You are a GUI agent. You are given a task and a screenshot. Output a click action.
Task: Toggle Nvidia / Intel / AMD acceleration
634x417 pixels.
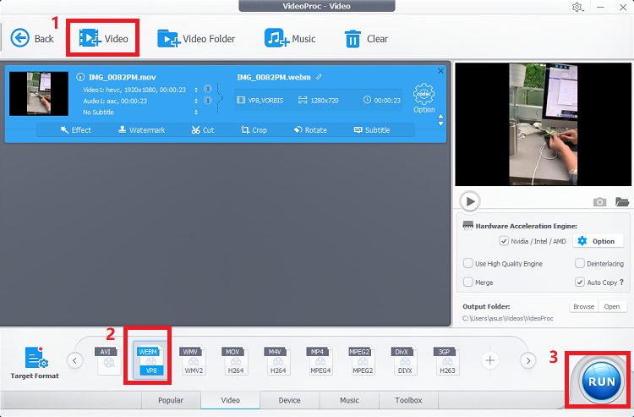pyautogui.click(x=504, y=241)
